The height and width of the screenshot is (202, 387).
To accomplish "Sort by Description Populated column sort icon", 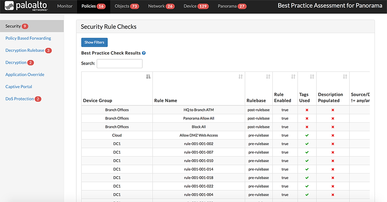I will point(345,77).
